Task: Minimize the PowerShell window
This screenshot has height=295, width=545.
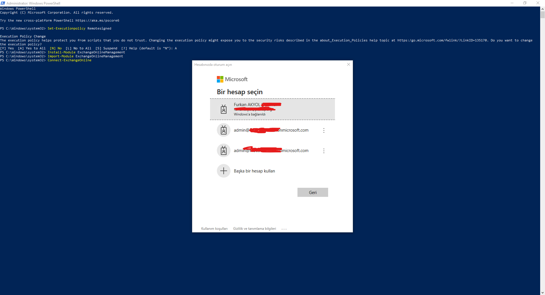Action: (x=512, y=3)
